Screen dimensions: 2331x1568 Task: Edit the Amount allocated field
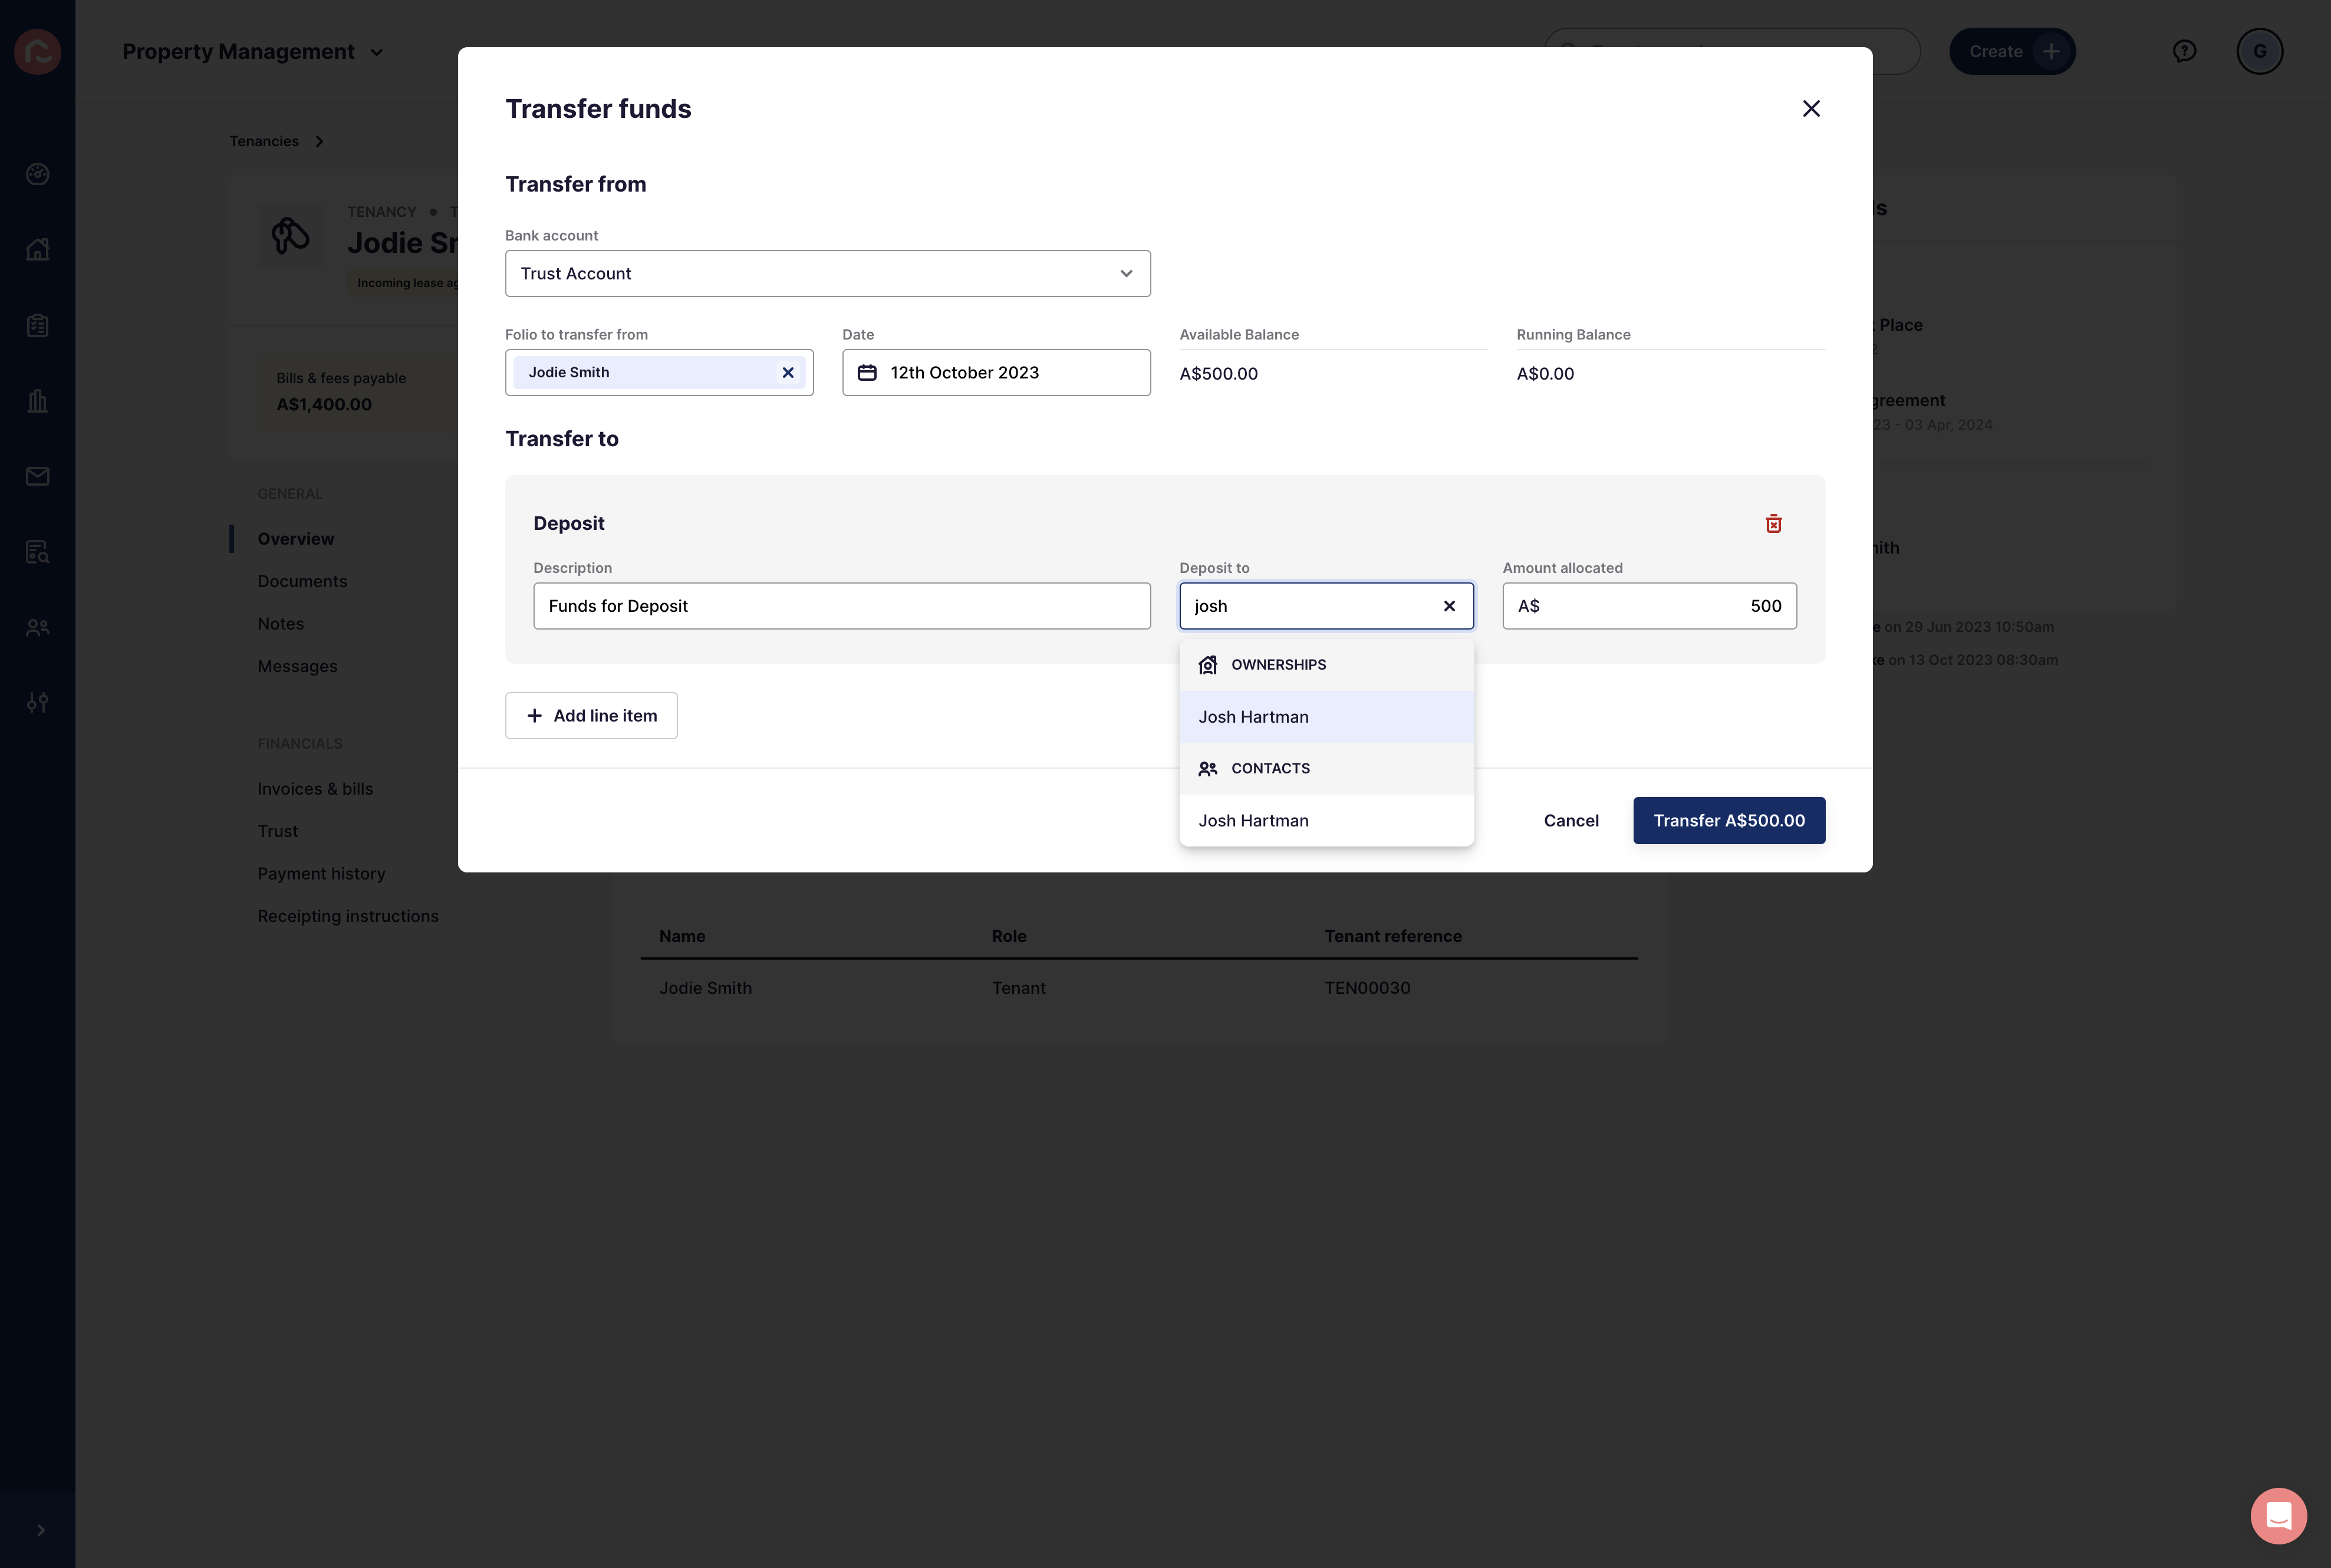[1649, 606]
